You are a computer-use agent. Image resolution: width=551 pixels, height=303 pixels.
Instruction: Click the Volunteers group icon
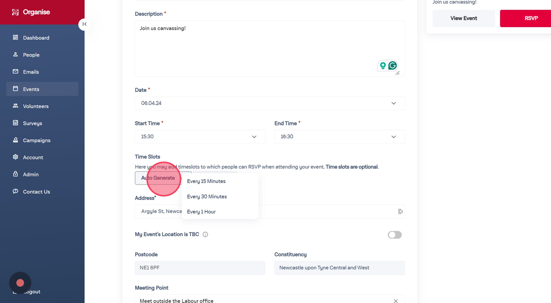(15, 106)
